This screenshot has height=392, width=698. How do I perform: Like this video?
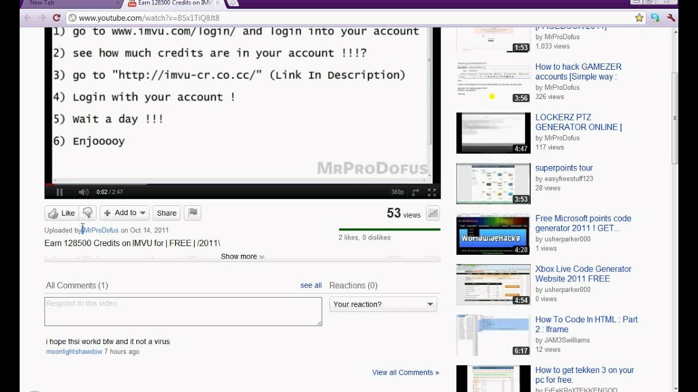62,213
